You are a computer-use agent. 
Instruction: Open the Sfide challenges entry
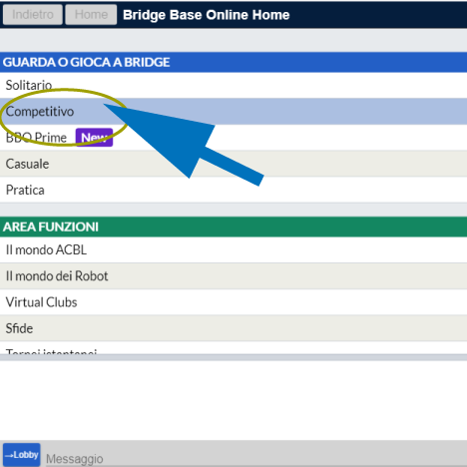[x=233, y=328]
